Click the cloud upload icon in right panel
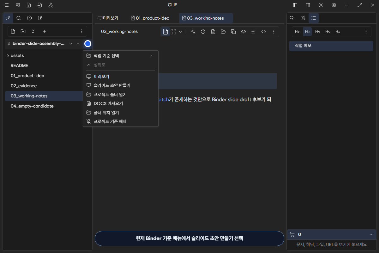379x253 pixels. pos(292,18)
